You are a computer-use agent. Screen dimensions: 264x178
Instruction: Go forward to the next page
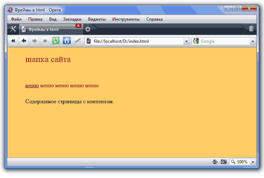coord(35,41)
